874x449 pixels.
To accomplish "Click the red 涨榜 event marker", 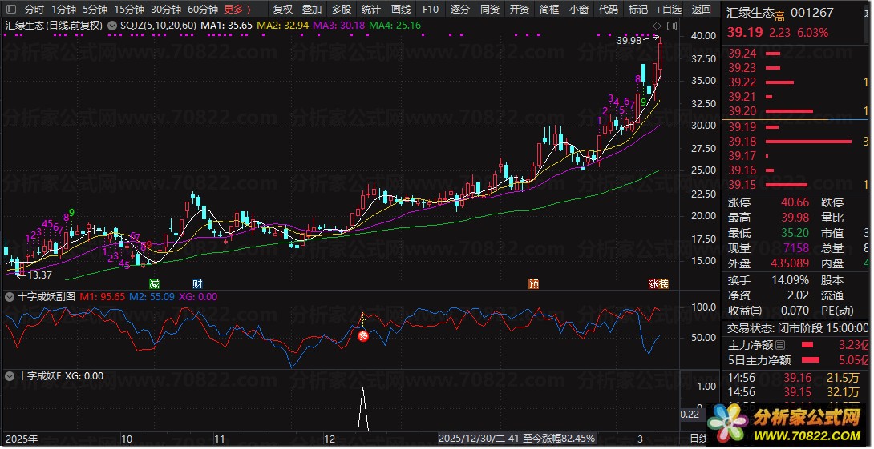I will (658, 284).
